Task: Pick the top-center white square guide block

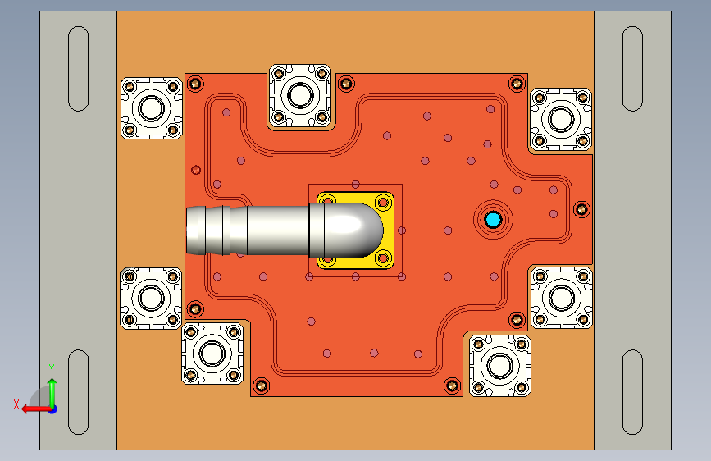Action: click(x=300, y=95)
